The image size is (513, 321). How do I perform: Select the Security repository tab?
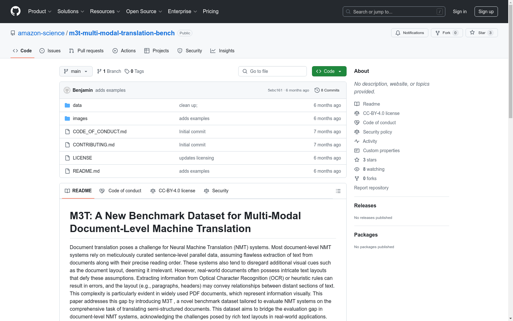(190, 51)
